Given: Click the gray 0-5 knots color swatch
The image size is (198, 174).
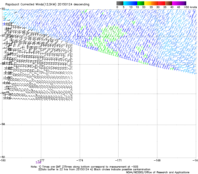Looking at the screenshot, I should (120, 3).
